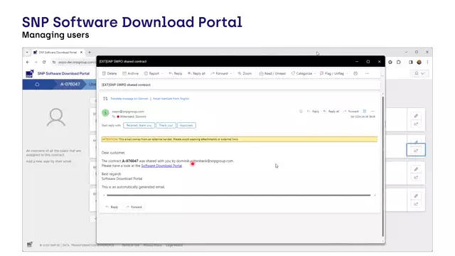Reload the browser page

[44, 62]
